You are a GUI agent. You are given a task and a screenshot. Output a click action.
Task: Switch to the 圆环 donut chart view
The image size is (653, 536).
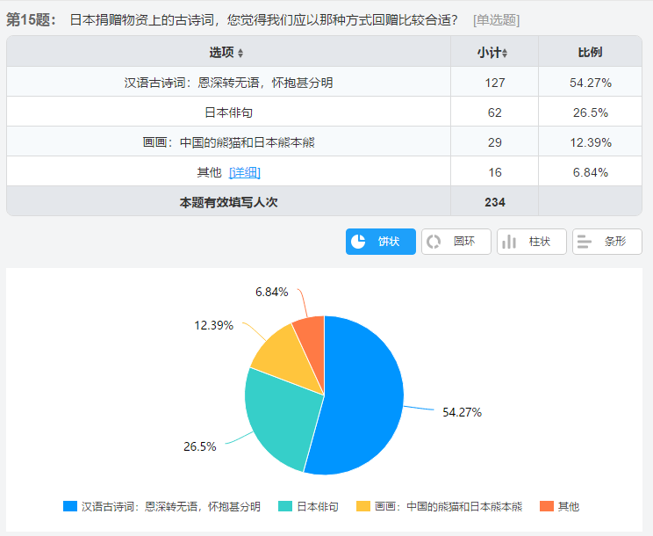456,242
